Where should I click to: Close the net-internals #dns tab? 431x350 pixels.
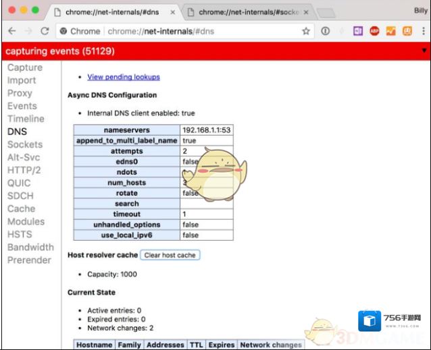click(x=173, y=12)
